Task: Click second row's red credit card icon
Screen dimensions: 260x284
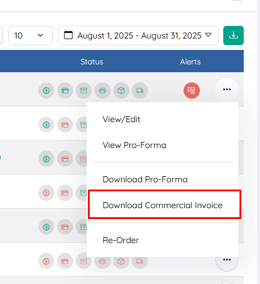Action: [x=65, y=125]
